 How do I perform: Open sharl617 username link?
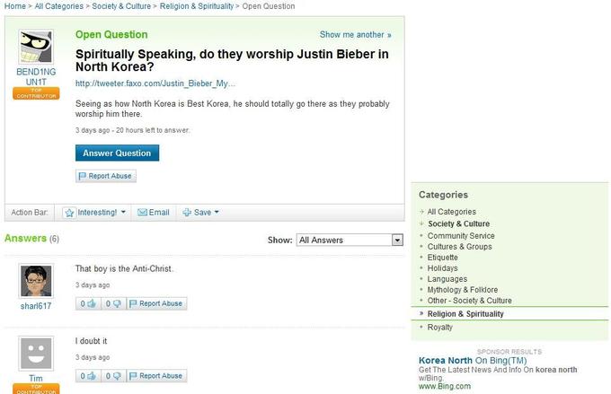point(36,306)
